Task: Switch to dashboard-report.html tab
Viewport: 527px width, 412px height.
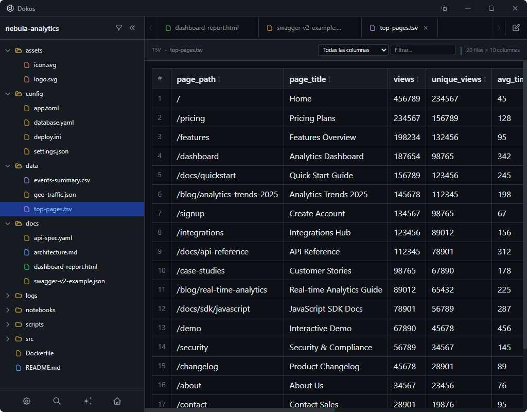Action: point(207,28)
